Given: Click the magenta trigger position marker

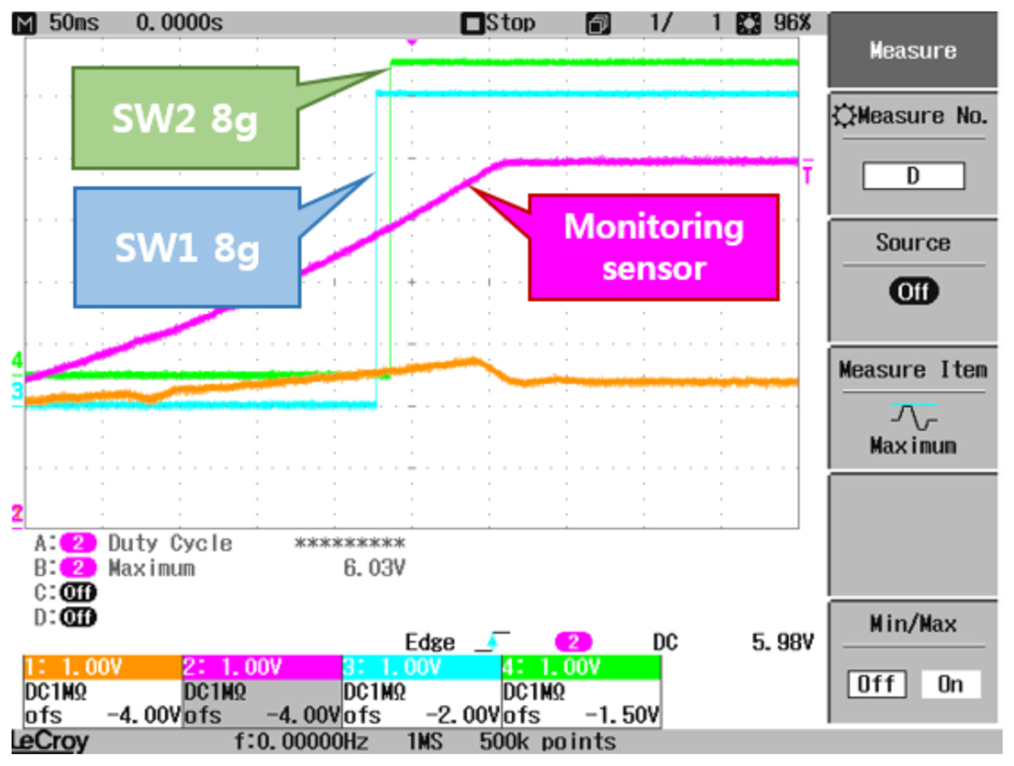Looking at the screenshot, I should (x=412, y=42).
